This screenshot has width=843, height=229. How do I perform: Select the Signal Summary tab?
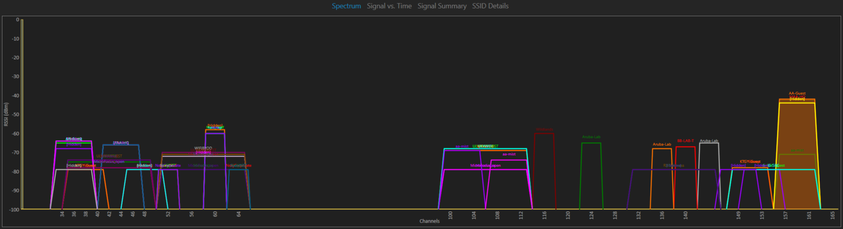pos(442,6)
